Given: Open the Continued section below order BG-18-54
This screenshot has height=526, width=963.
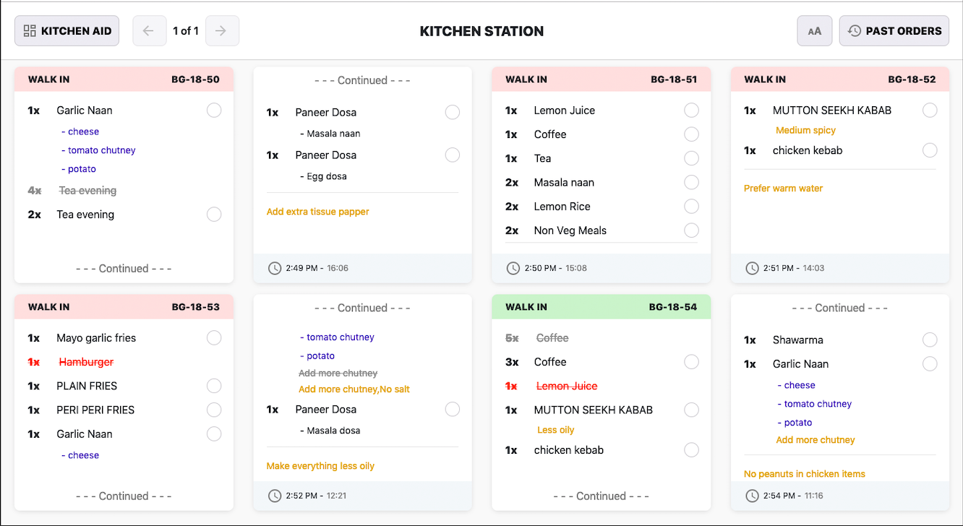Looking at the screenshot, I should (601, 496).
